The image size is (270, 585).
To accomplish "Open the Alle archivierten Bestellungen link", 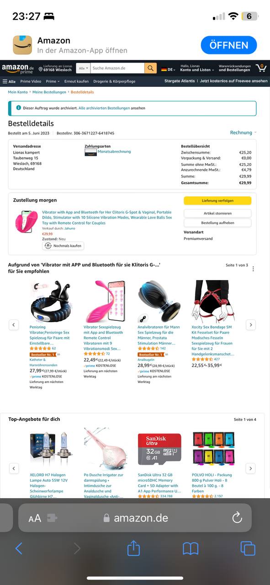I will click(104, 108).
